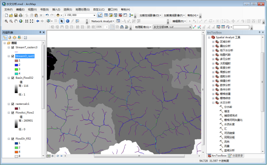Open the georeferencing layer dropdown
Viewport: 267px width, 165px height.
tap(190, 27)
